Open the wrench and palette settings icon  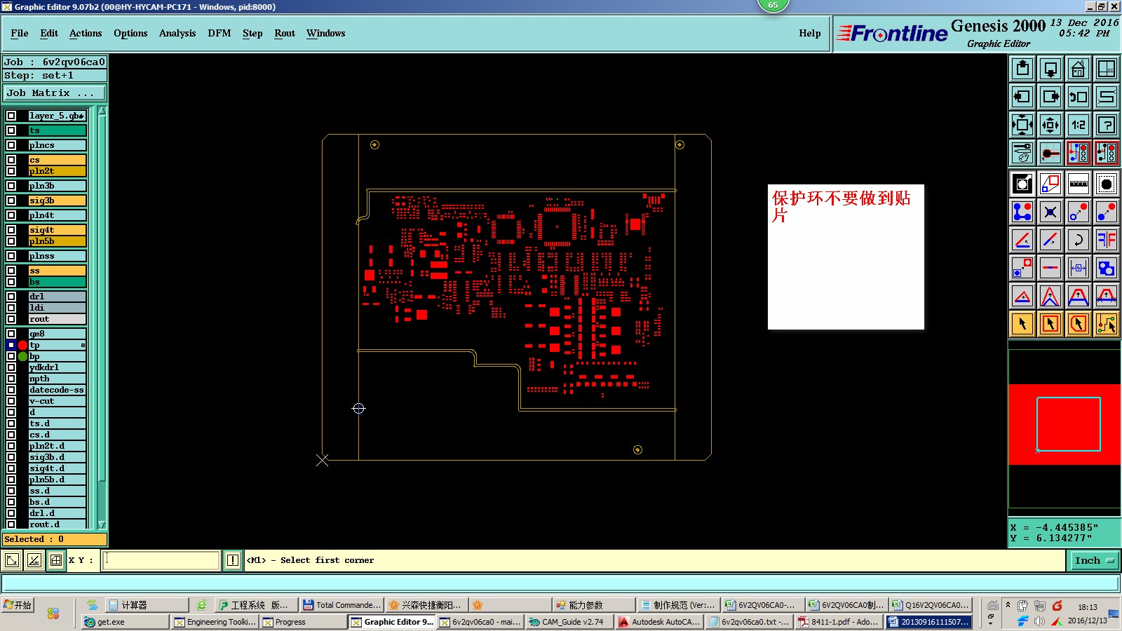pos(1022,153)
